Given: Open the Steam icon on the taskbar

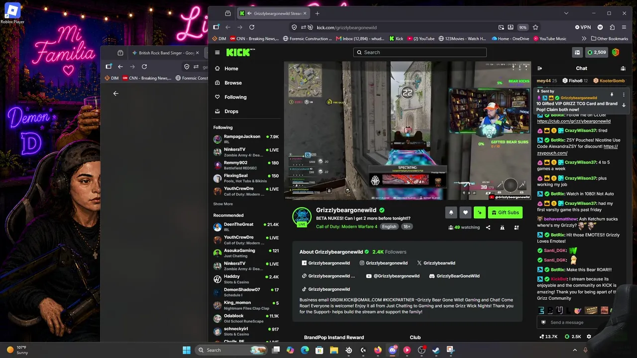Looking at the screenshot, I should point(436,350).
